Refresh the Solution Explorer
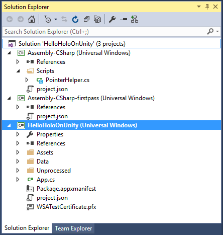 pyautogui.click(x=75, y=19)
